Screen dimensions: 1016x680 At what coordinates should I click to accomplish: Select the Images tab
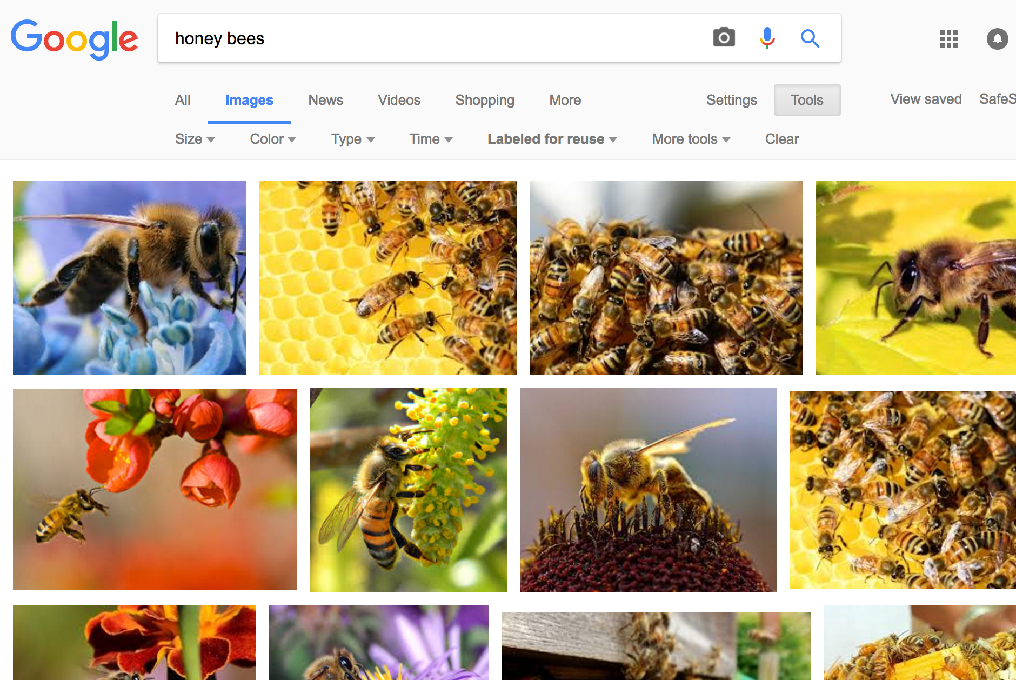coord(249,100)
